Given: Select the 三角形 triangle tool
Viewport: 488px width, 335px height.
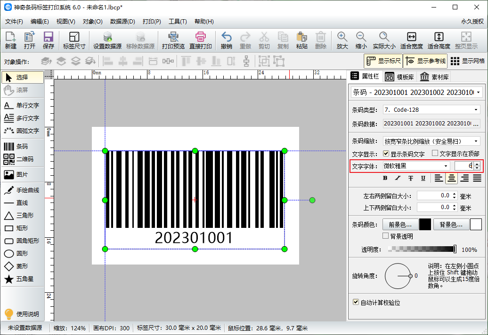Looking at the screenshot, I should (22, 216).
